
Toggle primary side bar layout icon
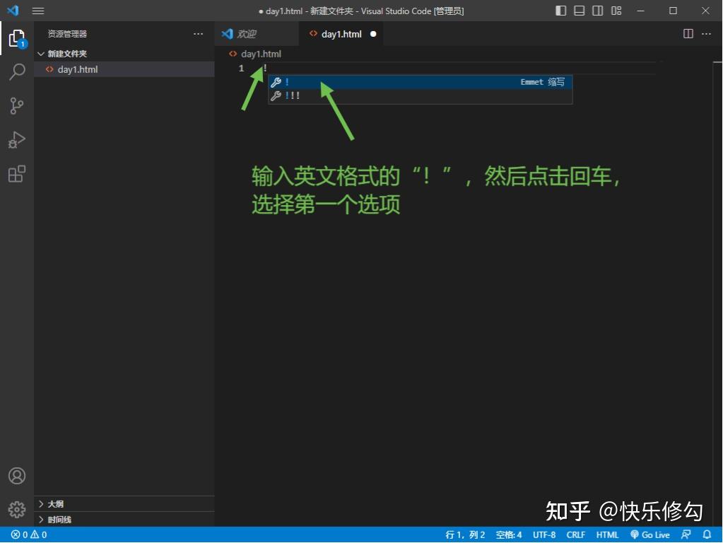(560, 11)
